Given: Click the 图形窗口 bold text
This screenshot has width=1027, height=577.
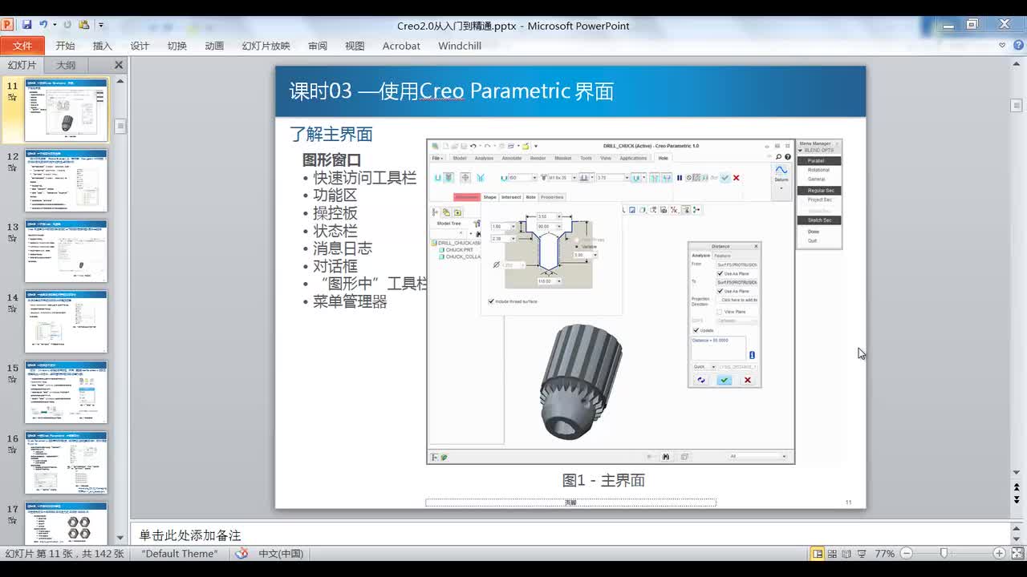Looking at the screenshot, I should click(x=331, y=159).
